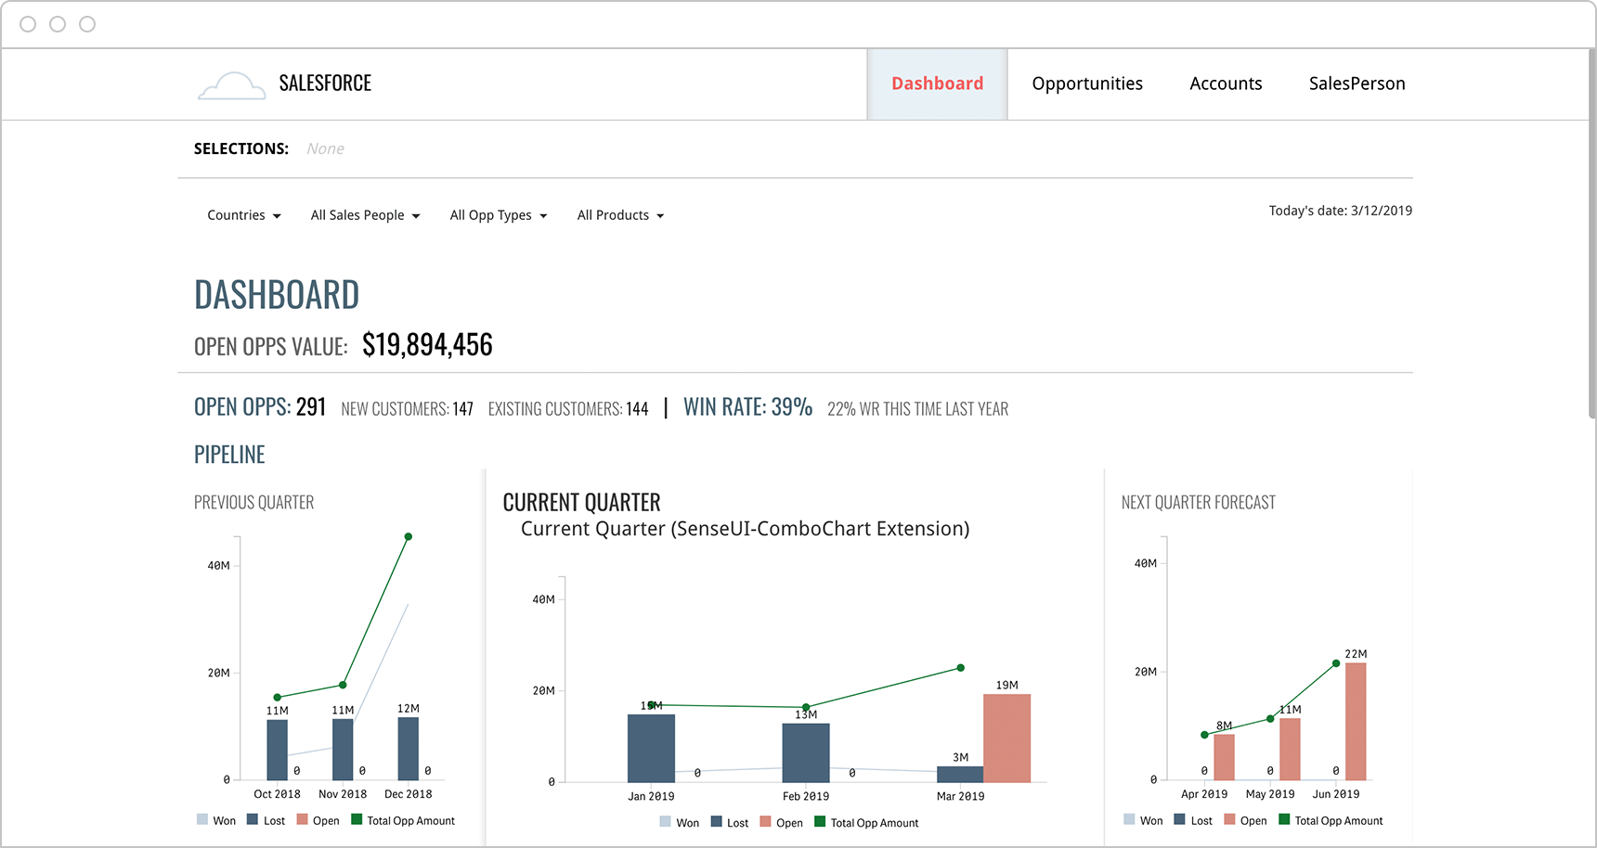Screen dimensions: 1597x848
Task: Select the Jan 2019 Lost bar
Action: (651, 749)
